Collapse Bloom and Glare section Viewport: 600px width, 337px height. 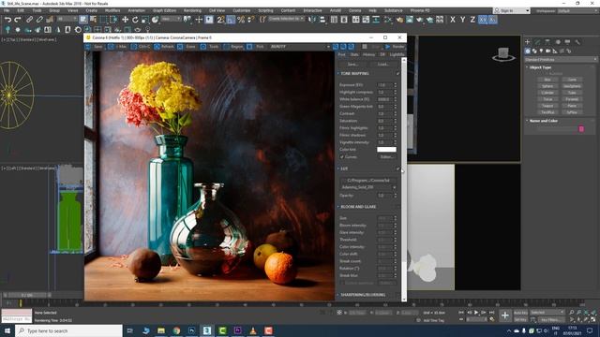338,207
